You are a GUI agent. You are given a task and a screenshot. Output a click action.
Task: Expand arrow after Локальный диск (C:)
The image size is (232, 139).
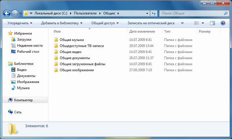pos(70,13)
